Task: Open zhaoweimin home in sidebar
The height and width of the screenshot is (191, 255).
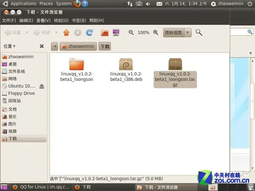Action: (x=24, y=57)
